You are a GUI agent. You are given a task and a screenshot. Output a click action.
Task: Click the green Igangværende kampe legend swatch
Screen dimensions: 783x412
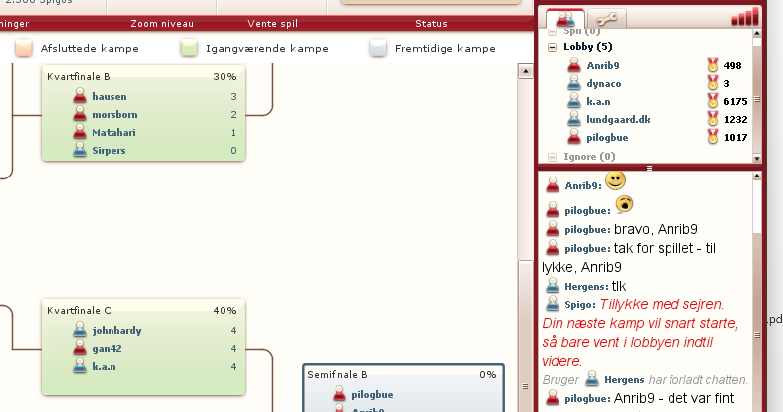(189, 48)
